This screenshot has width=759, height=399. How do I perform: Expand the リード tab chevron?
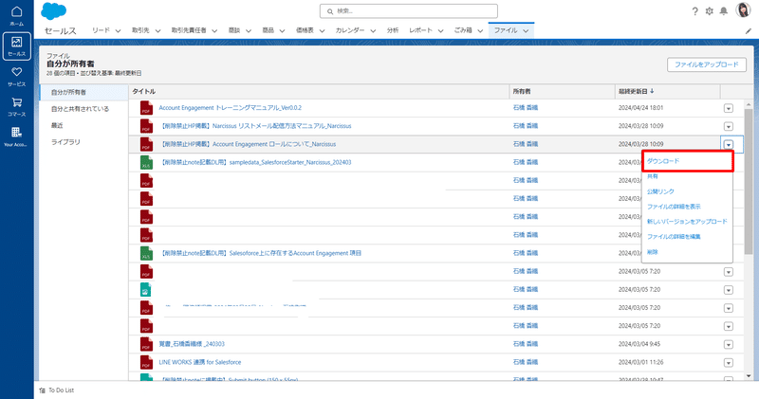pos(118,30)
